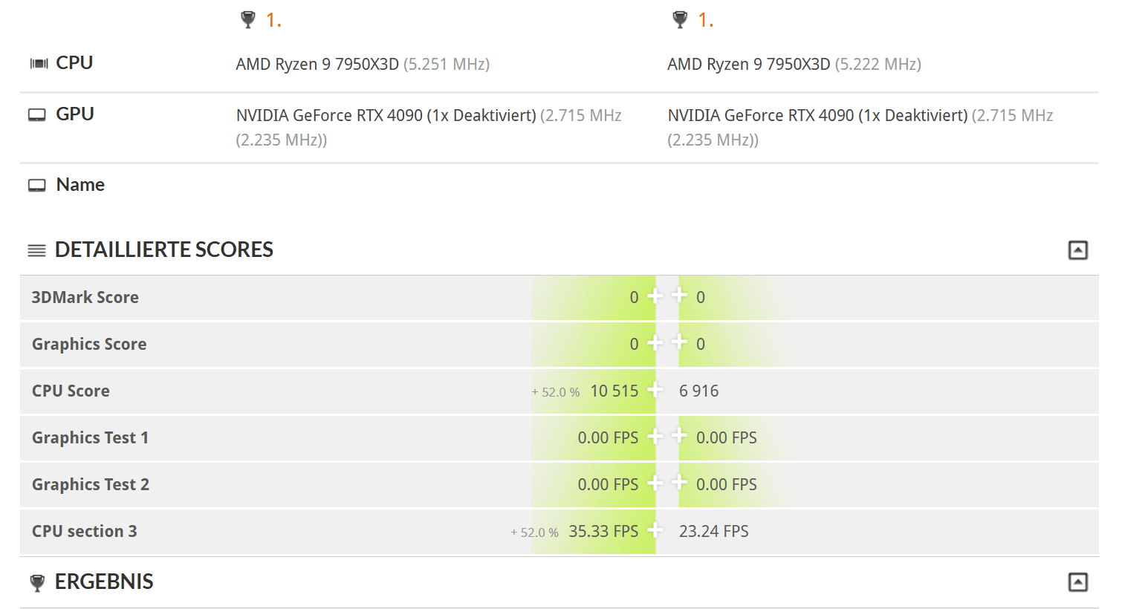The image size is (1122, 609).
Task: Open RTX 4090 entry below the 5.251 MHz CPU
Action: [429, 127]
